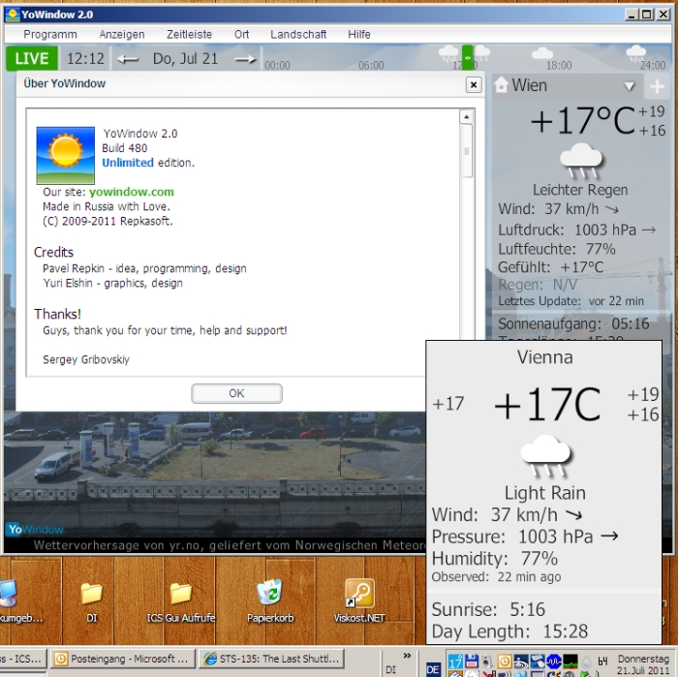
Task: Expand the taskbar DI toolbar chevron
Action: 407,656
